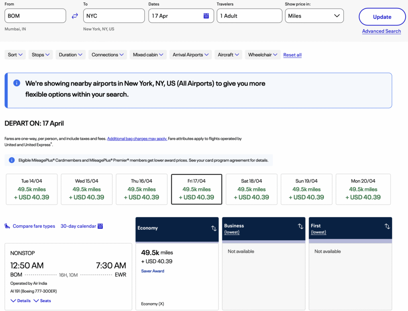The height and width of the screenshot is (311, 408).
Task: Open the Show price in dropdown
Action: pos(314,16)
